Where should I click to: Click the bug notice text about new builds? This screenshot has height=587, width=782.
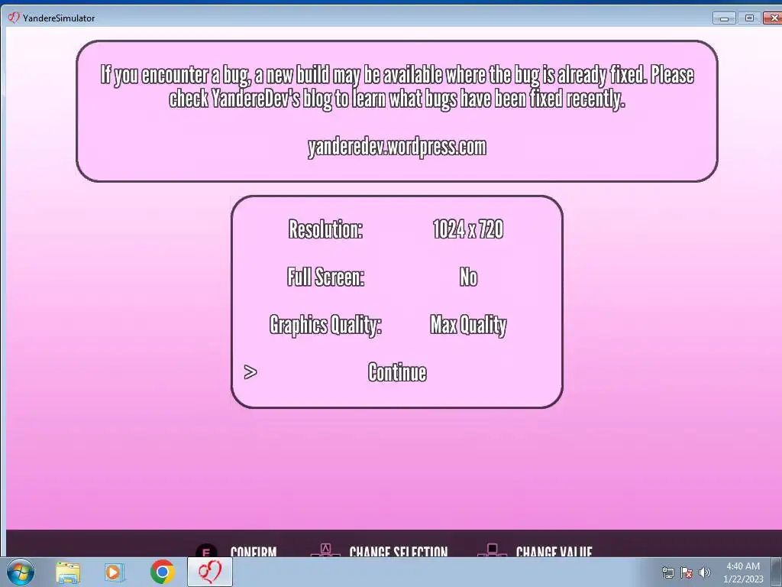pos(397,87)
